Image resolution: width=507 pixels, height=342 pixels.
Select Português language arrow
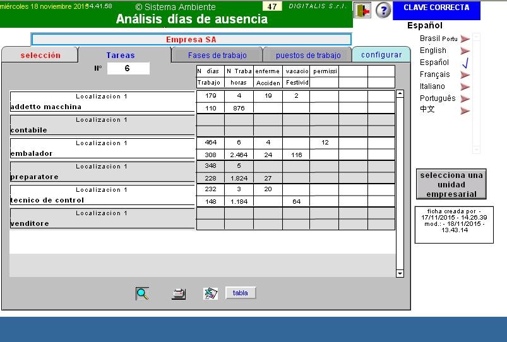click(465, 98)
